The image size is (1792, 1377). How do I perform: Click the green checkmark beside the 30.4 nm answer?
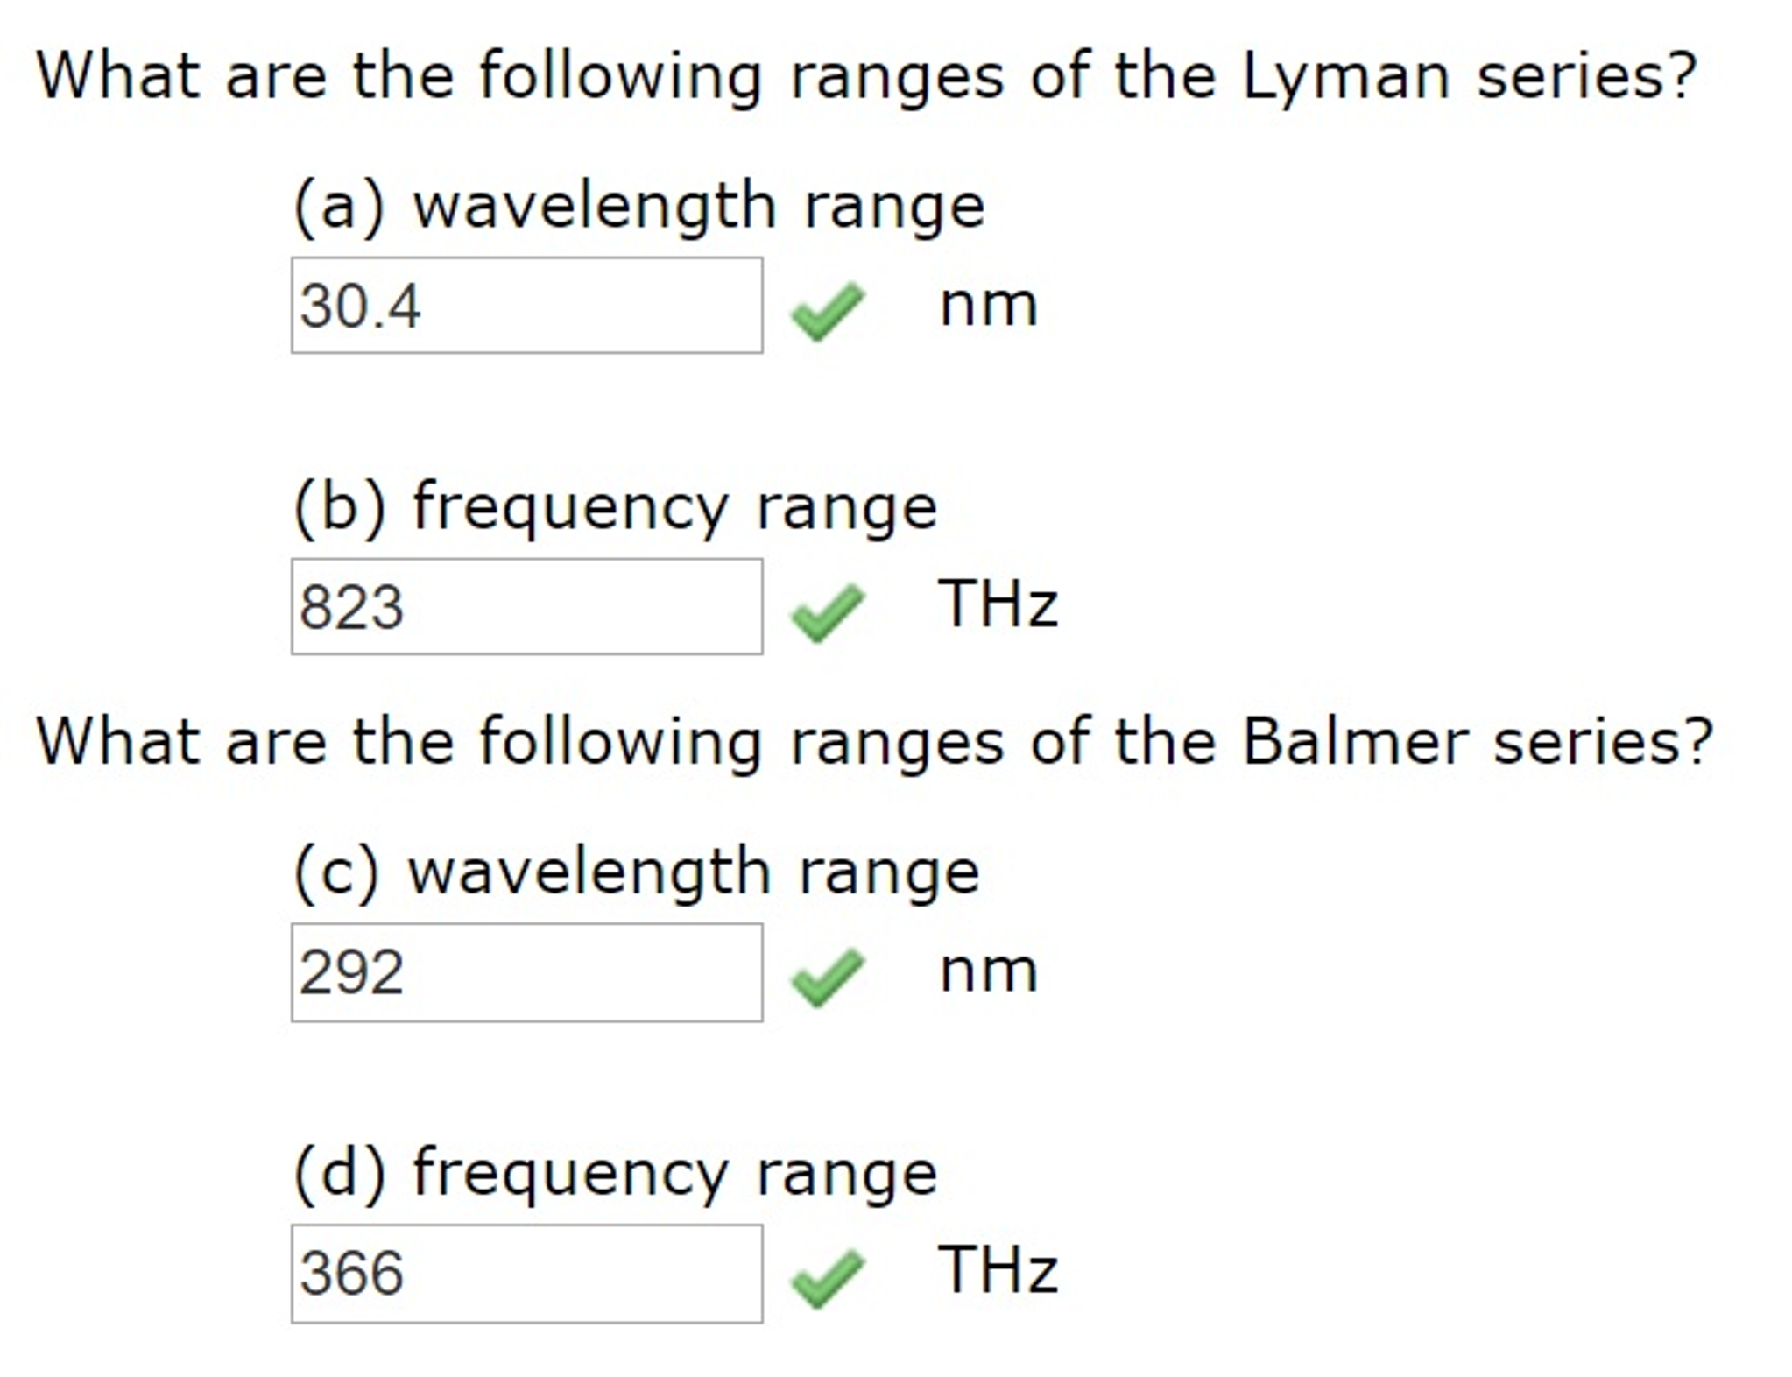(828, 311)
